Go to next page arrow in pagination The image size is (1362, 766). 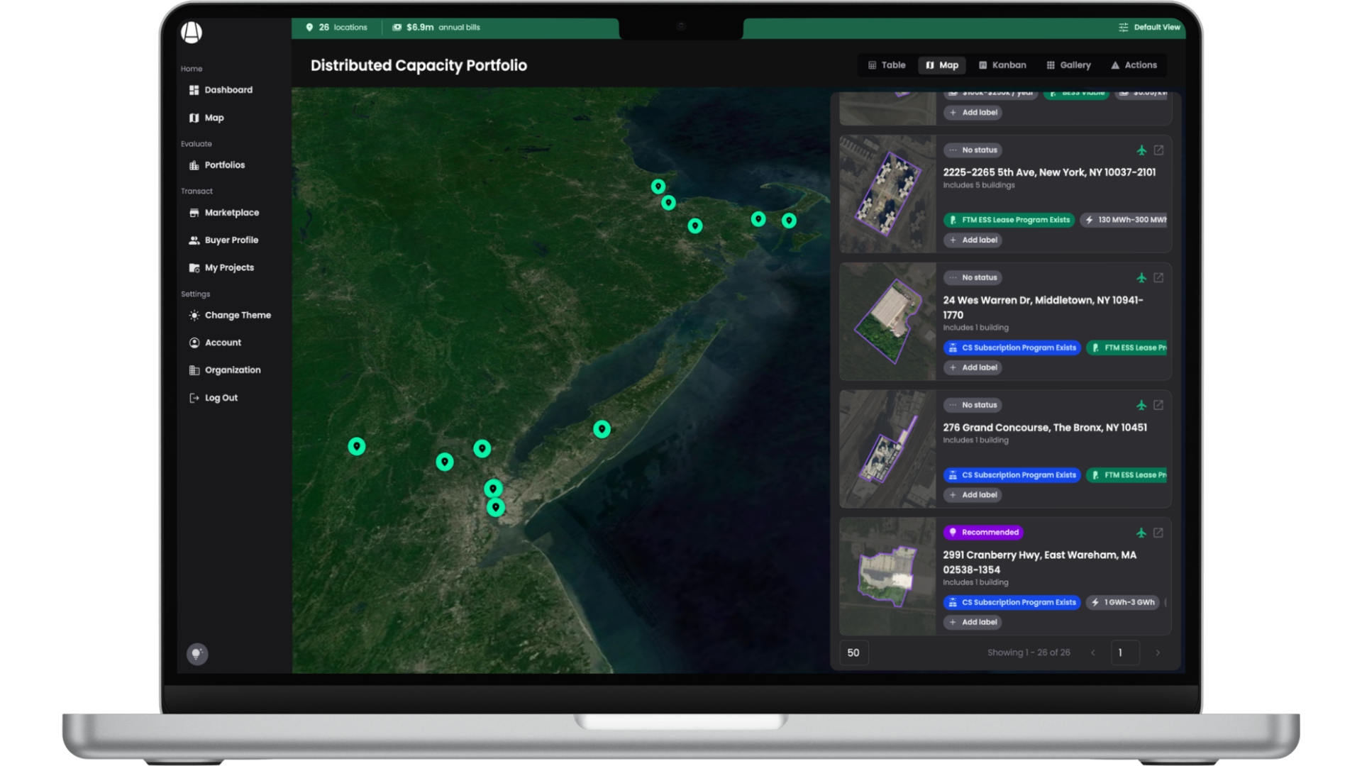[1158, 653]
